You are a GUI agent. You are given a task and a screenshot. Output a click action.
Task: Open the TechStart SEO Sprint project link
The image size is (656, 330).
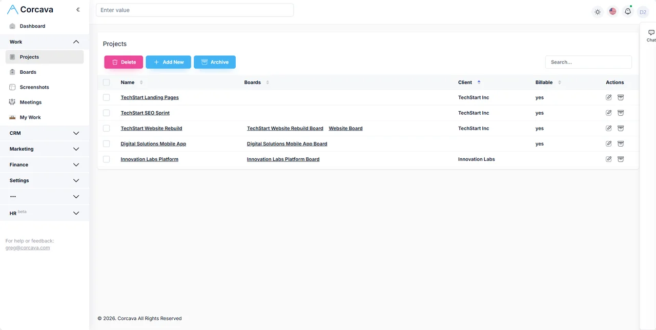tap(145, 113)
